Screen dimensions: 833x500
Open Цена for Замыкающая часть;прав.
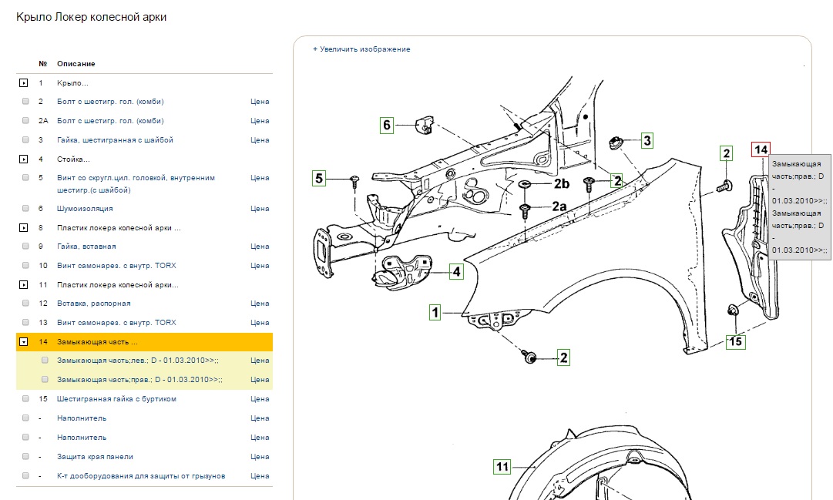(260, 379)
